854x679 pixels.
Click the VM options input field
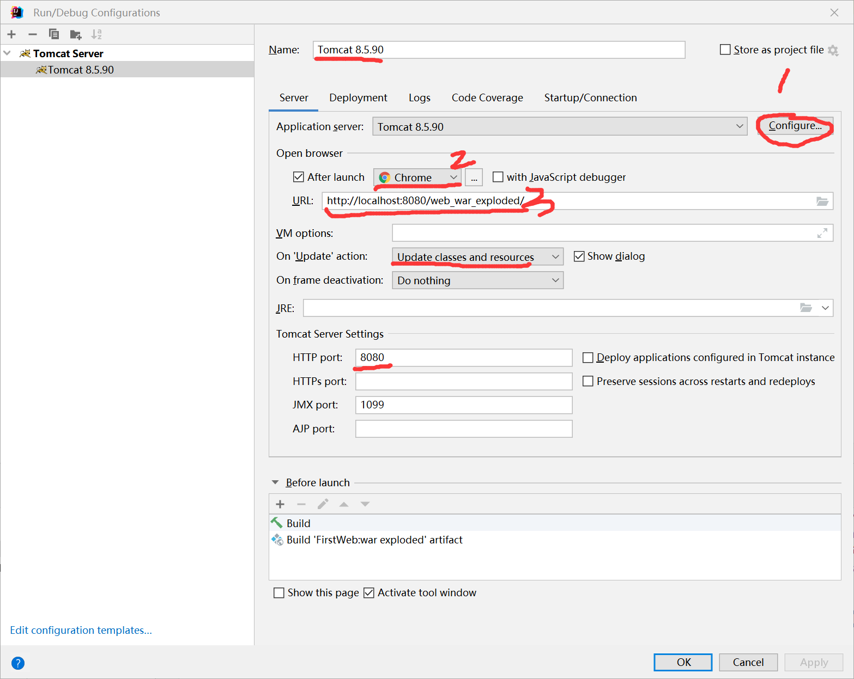click(613, 233)
